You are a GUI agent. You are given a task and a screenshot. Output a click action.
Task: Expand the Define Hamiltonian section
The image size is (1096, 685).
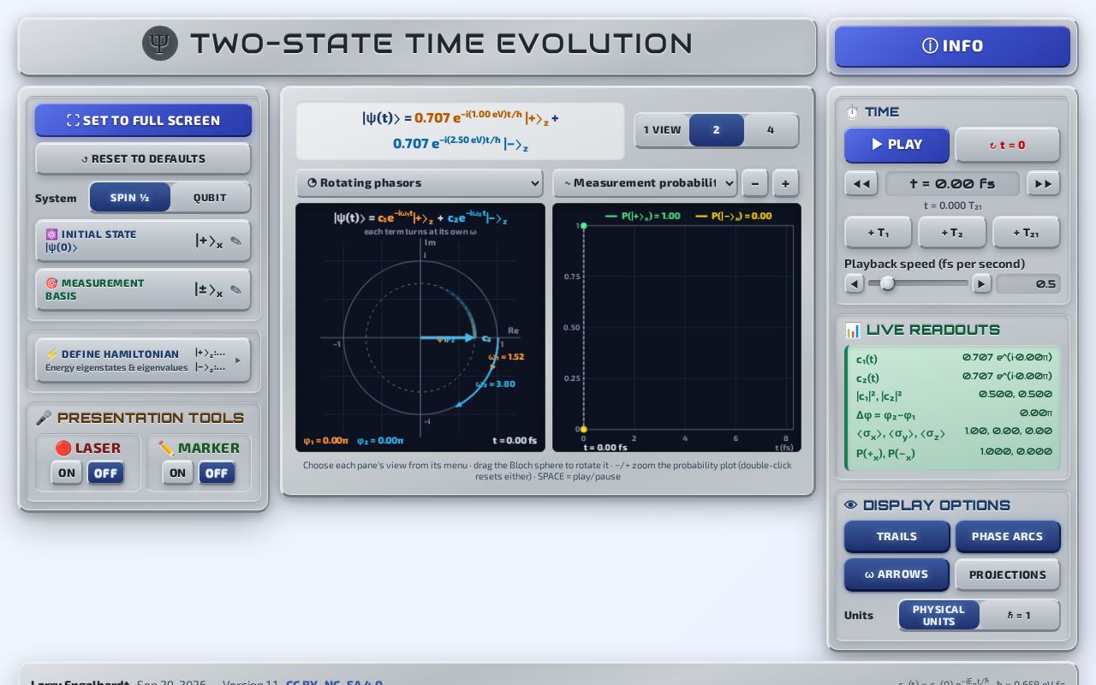pos(143,360)
